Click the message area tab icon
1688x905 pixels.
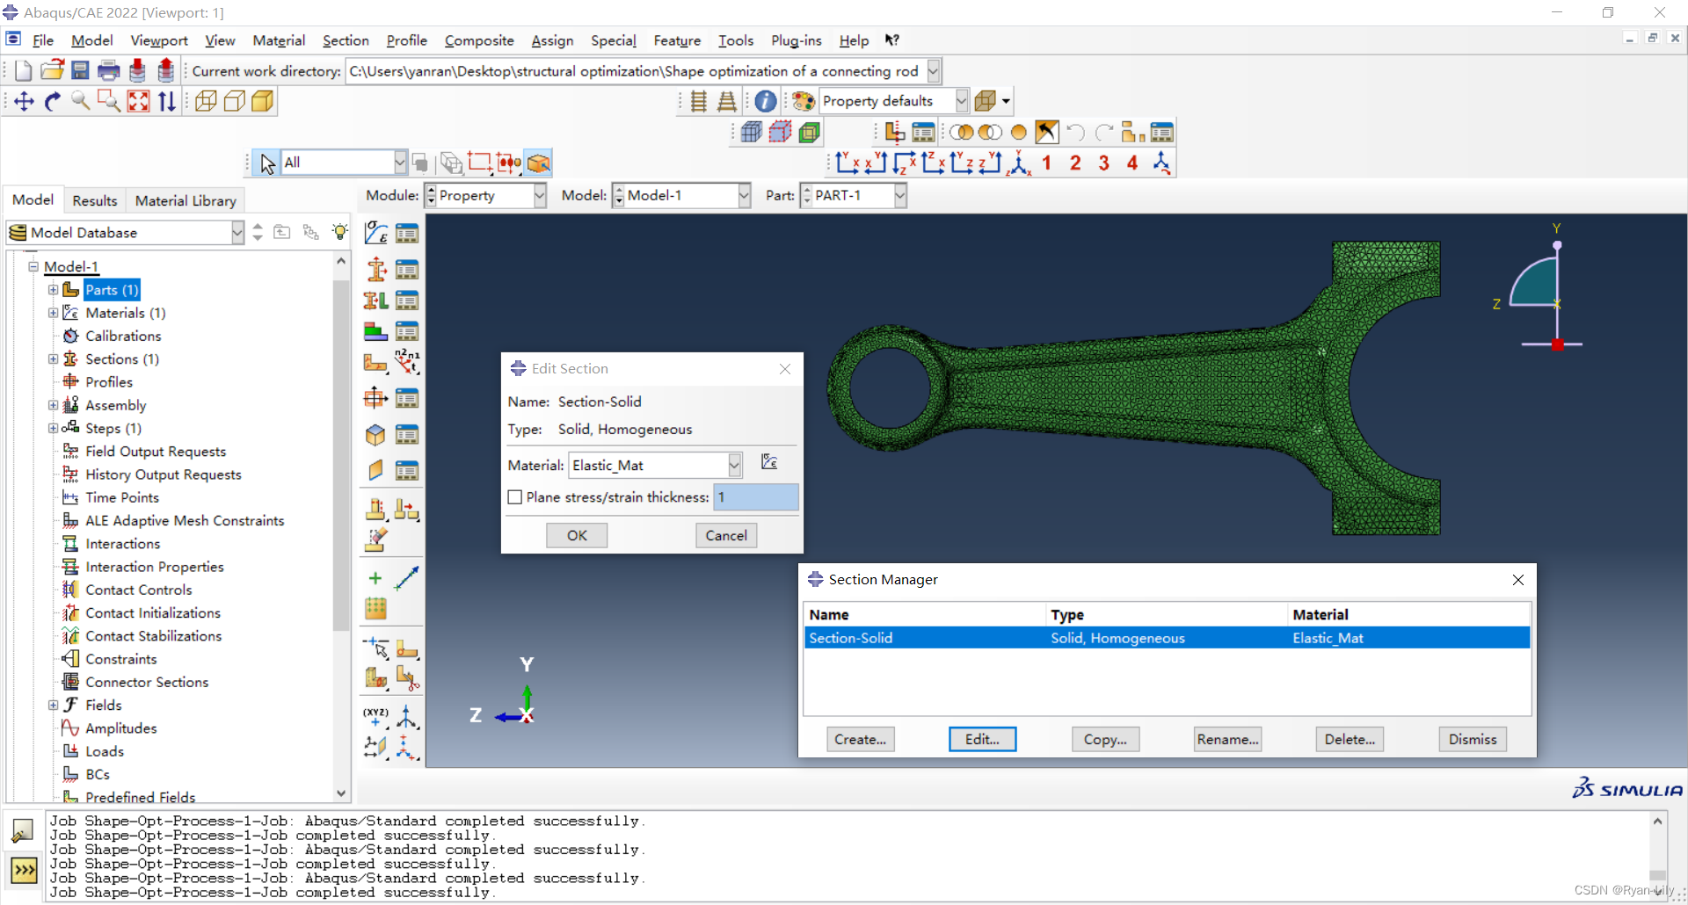click(23, 830)
